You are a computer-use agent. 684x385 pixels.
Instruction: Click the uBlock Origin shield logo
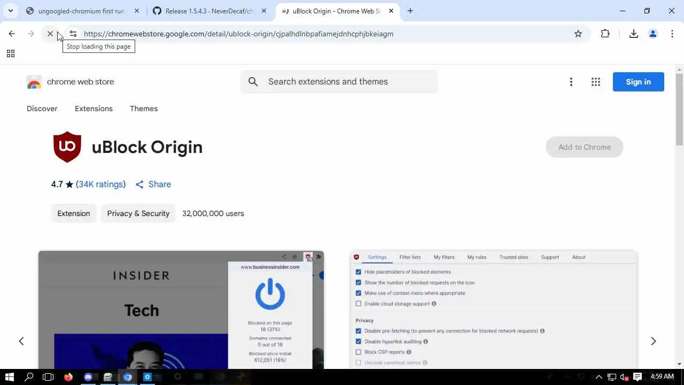(x=67, y=147)
